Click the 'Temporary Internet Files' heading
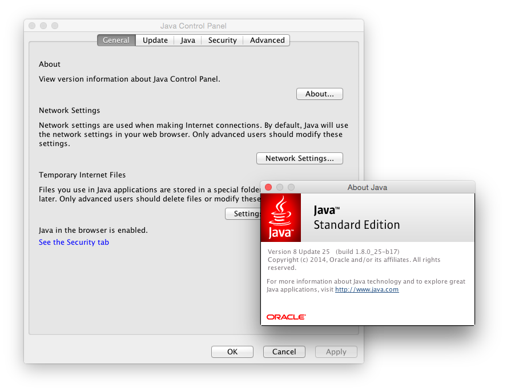This screenshot has width=507, height=392. point(82,175)
